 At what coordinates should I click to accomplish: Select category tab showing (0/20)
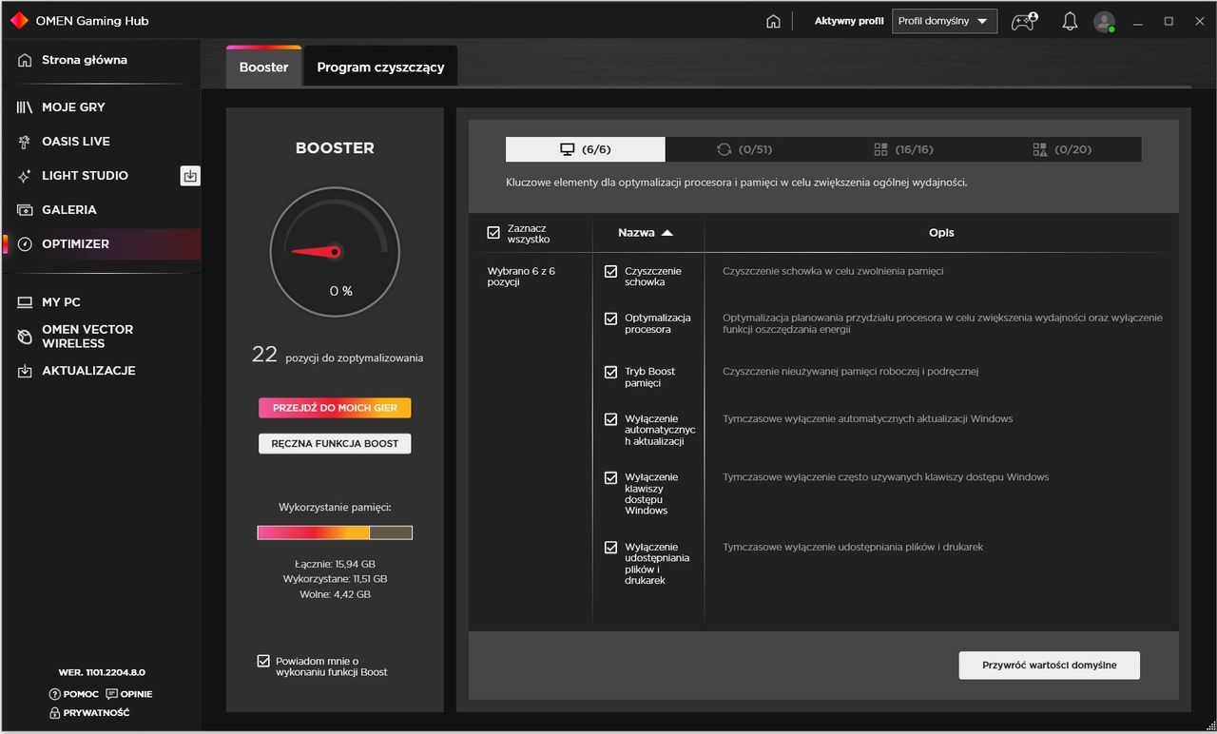coord(1062,149)
